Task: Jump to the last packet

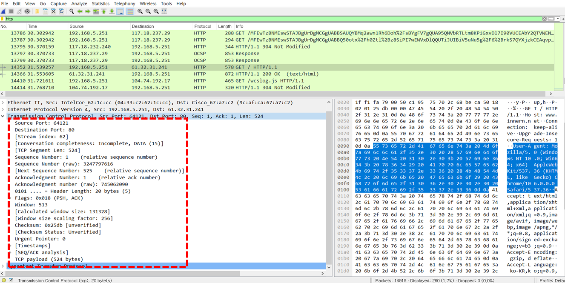Action: click(112, 11)
